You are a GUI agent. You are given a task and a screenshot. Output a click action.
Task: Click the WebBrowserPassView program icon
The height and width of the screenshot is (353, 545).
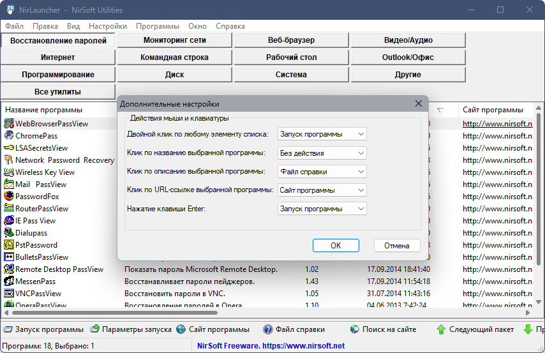9,123
